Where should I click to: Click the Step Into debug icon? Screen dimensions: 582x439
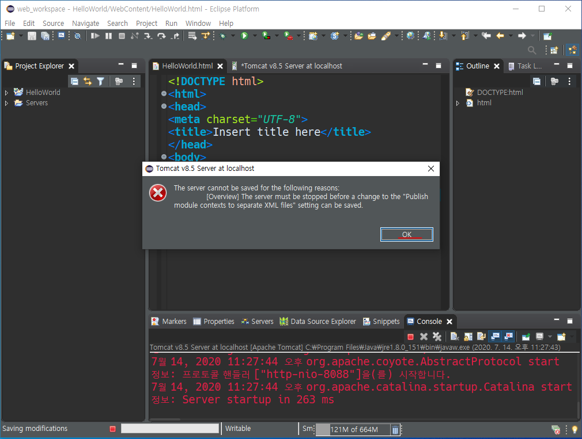point(148,36)
